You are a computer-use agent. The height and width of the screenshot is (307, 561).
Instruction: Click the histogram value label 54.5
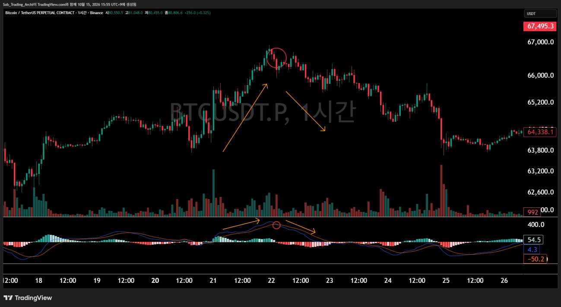534,240
